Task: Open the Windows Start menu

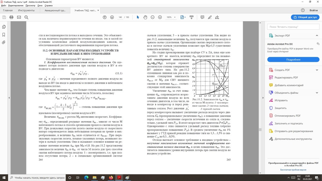Action: [x=4, y=178]
